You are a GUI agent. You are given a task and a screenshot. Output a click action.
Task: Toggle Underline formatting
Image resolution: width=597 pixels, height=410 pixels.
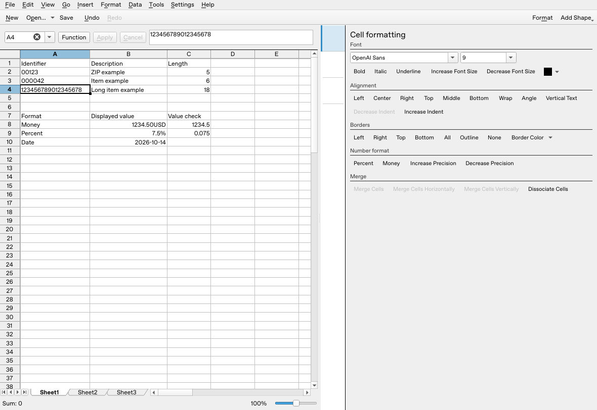click(x=408, y=71)
